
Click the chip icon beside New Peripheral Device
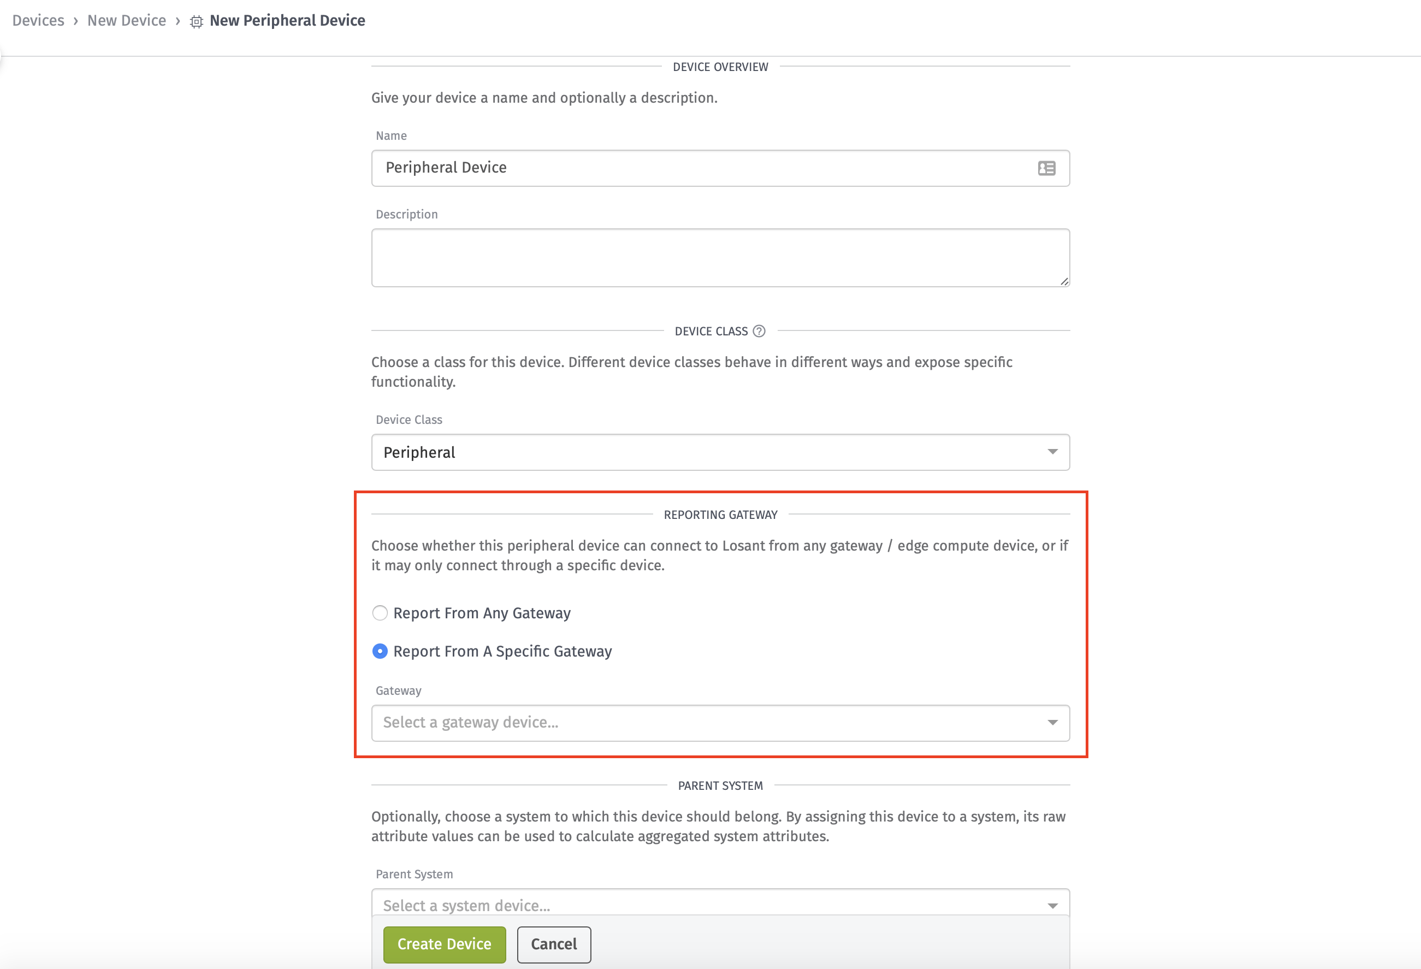[x=196, y=22]
